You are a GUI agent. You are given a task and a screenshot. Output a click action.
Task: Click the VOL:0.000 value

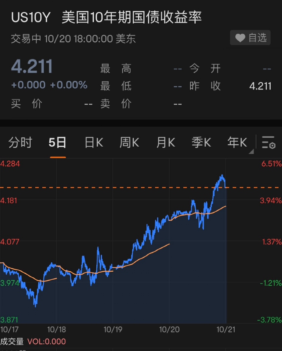pos(47,342)
